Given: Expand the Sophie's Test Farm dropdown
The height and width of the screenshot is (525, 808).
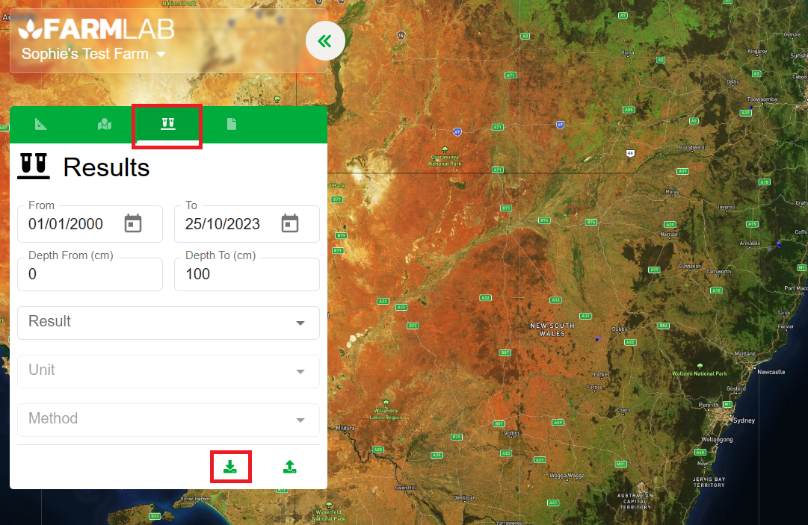Looking at the screenshot, I should pos(161,54).
